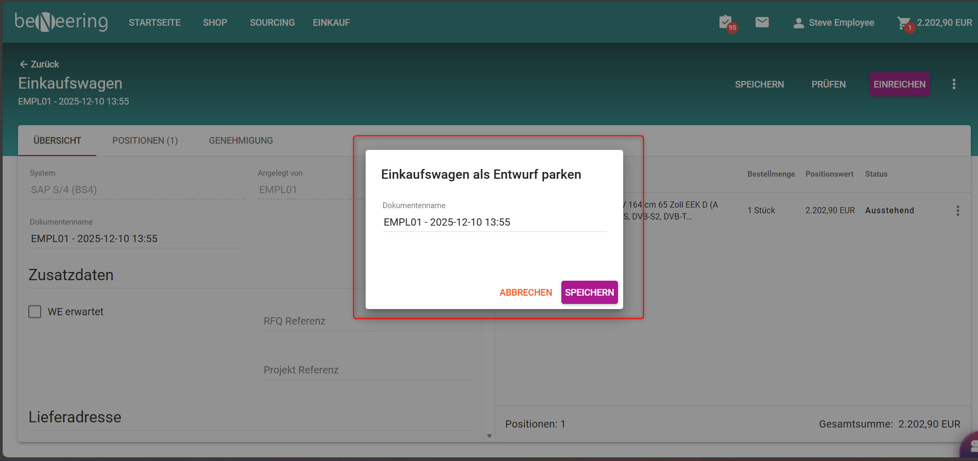Select the Übersicht tab

click(x=57, y=141)
